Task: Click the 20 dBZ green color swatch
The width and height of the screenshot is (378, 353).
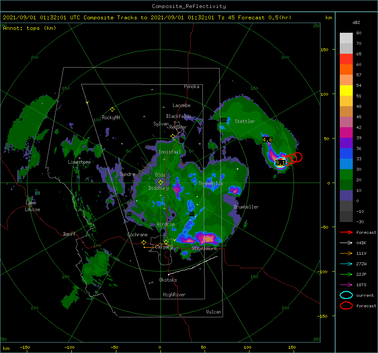Action: click(x=346, y=174)
